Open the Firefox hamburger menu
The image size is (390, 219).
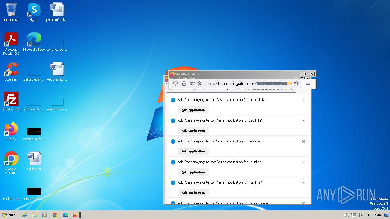308,83
